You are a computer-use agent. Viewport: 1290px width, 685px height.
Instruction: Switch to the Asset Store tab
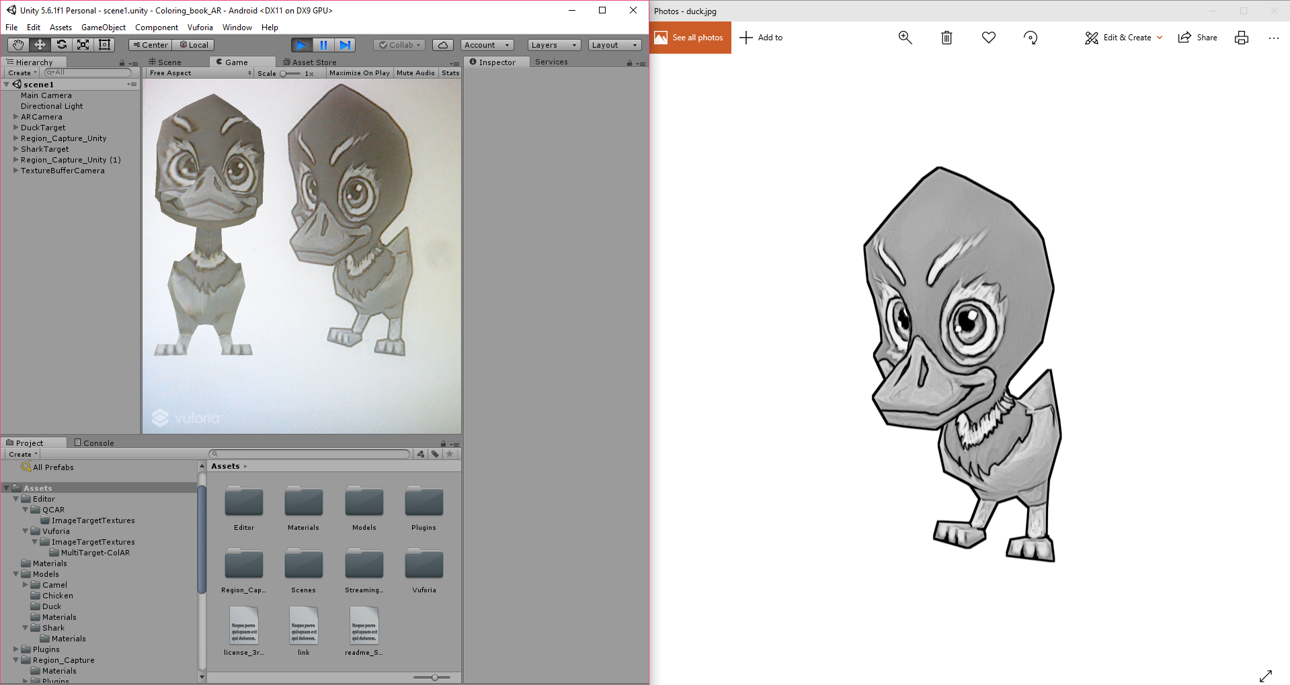310,62
